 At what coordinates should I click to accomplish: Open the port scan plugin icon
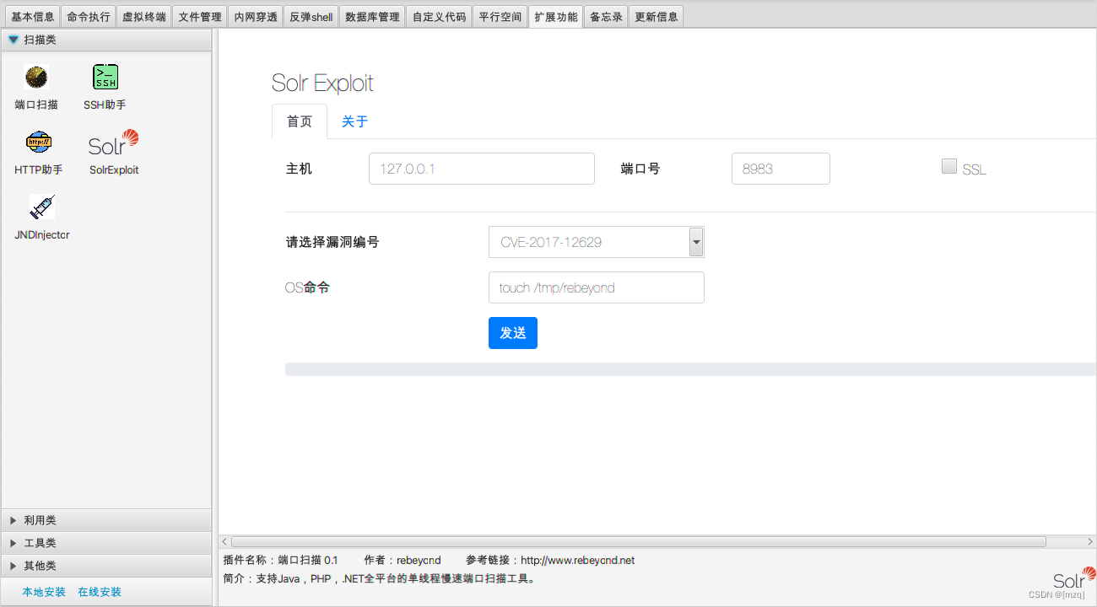coord(36,78)
